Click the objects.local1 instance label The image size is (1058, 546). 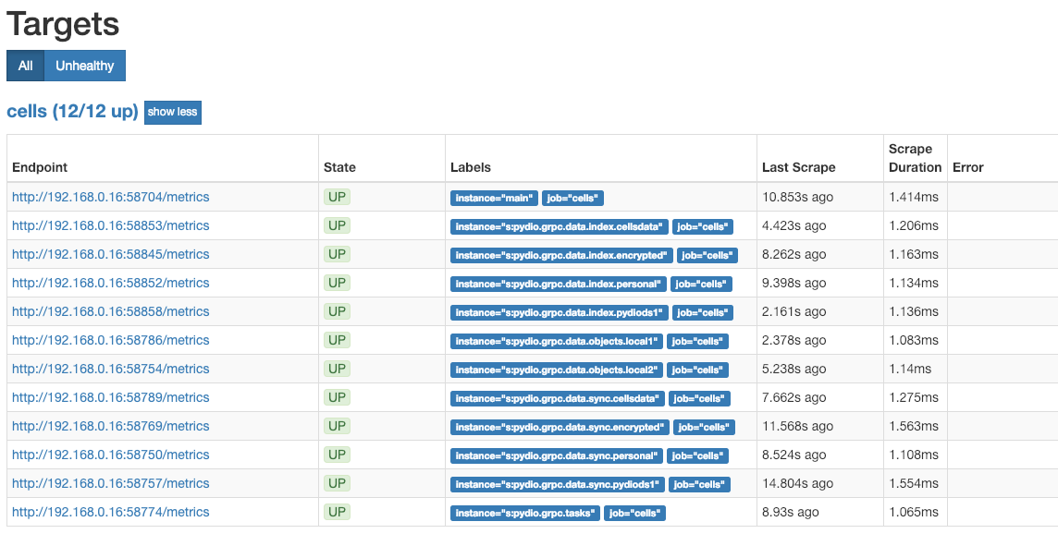[x=557, y=341]
